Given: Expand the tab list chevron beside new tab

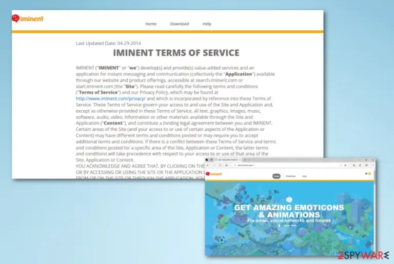Looking at the screenshot, I should (x=249, y=160).
